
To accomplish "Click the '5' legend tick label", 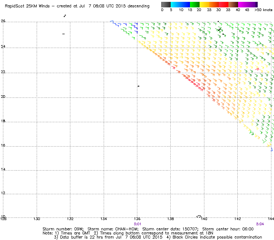I will (x=171, y=10).
